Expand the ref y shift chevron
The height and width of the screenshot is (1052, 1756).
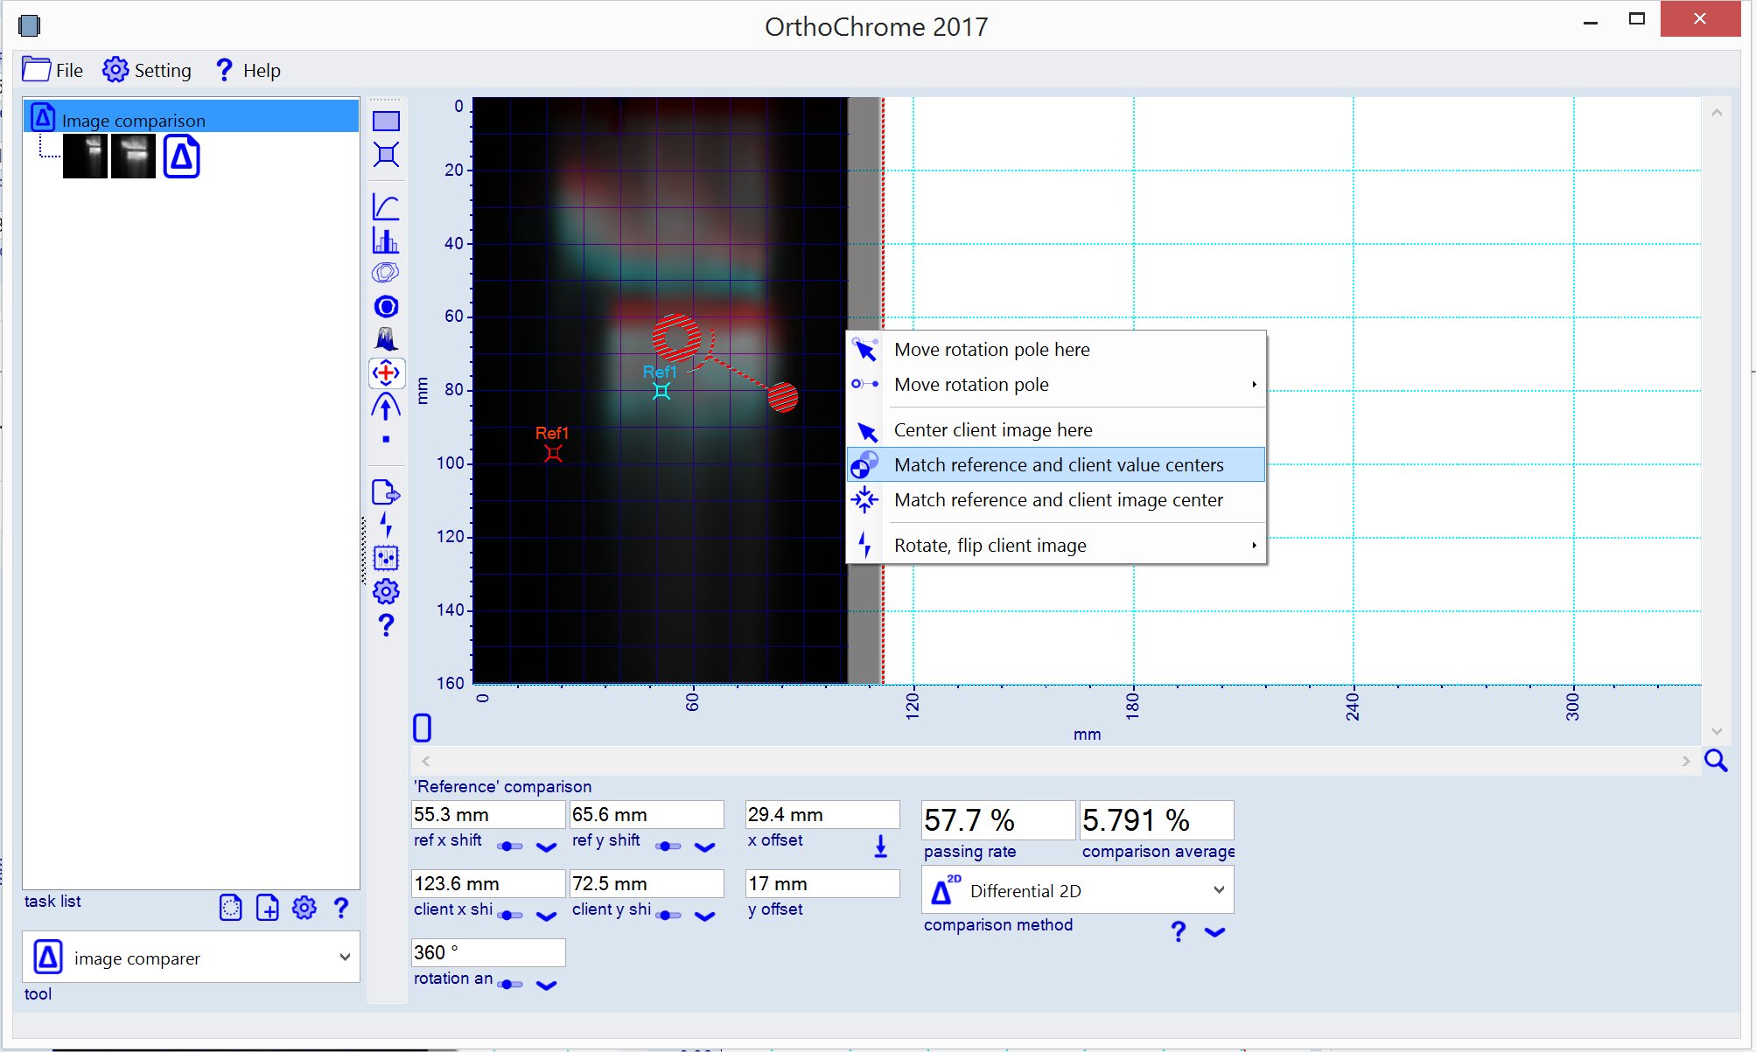coord(704,846)
